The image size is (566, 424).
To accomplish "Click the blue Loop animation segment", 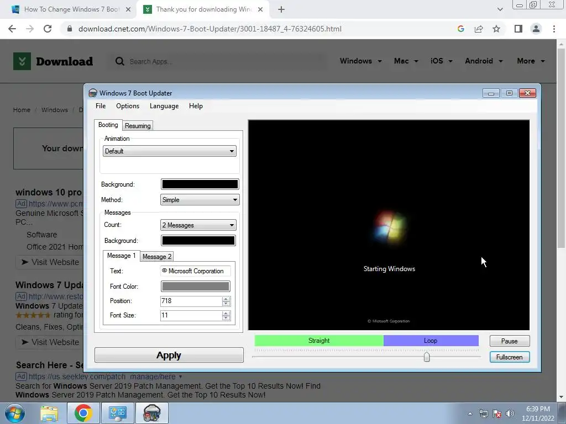I will pyautogui.click(x=431, y=340).
